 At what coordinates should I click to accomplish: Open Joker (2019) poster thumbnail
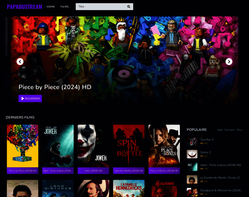[x=93, y=146]
